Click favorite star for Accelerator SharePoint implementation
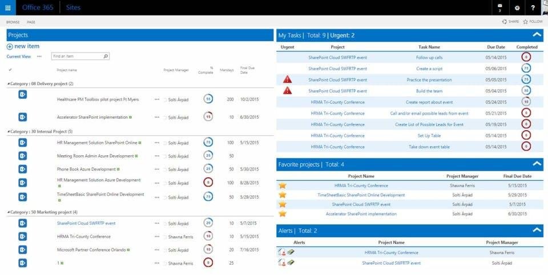Image resolution: width=548 pixels, height=275 pixels. 283,213
